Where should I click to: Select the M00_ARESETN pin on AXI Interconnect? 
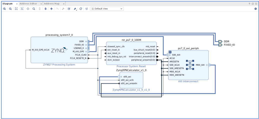(177, 75)
